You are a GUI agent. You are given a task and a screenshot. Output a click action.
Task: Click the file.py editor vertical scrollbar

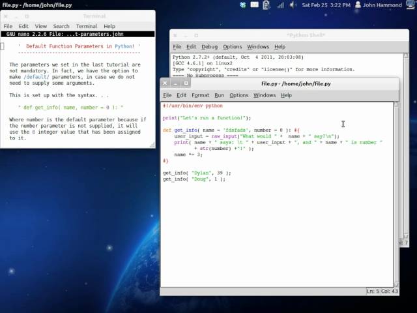point(396,194)
